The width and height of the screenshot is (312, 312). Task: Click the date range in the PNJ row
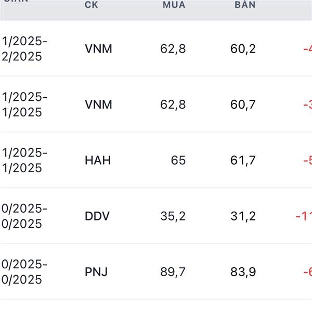tap(24, 271)
